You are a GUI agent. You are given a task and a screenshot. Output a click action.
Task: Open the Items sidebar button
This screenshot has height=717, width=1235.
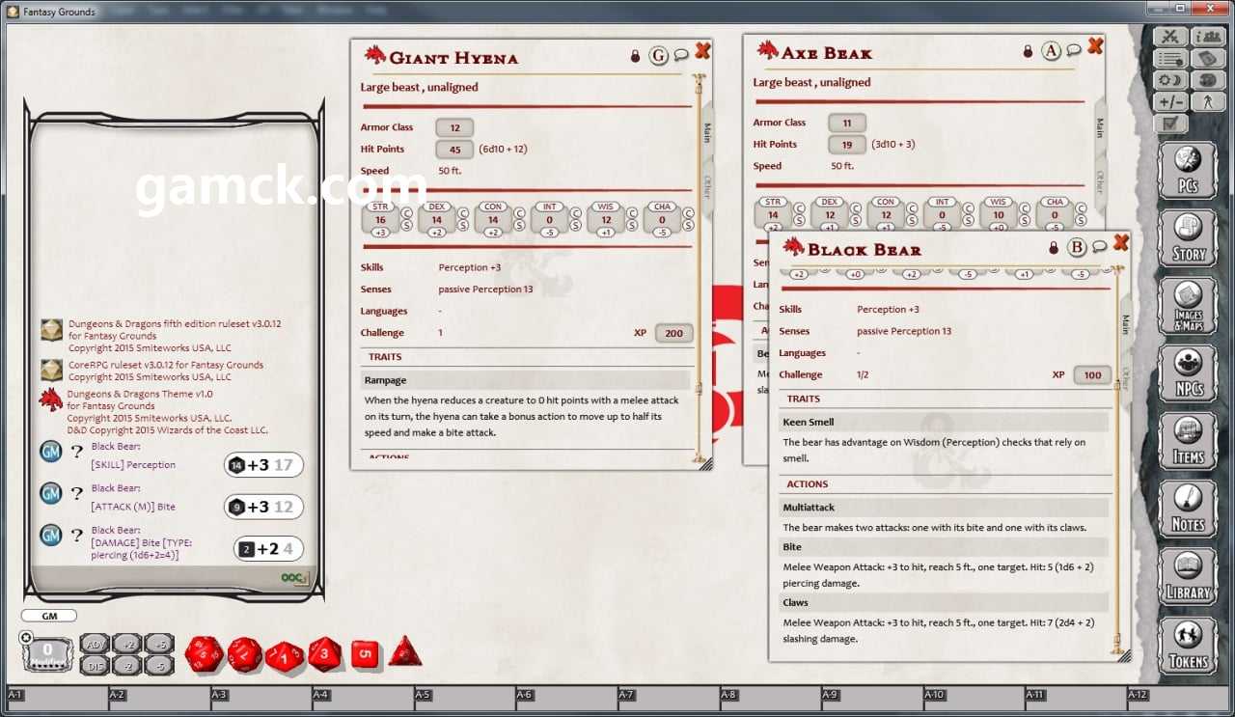(1188, 440)
